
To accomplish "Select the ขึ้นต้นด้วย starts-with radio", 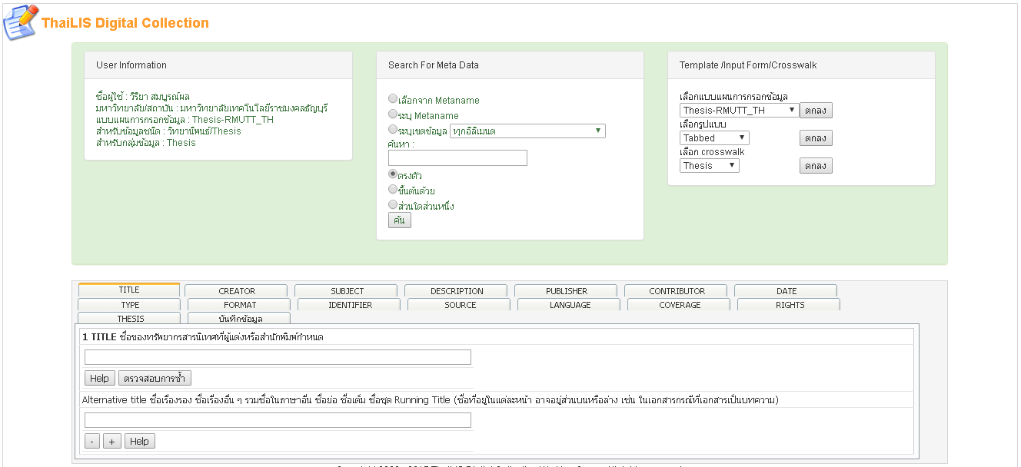I will click(393, 190).
